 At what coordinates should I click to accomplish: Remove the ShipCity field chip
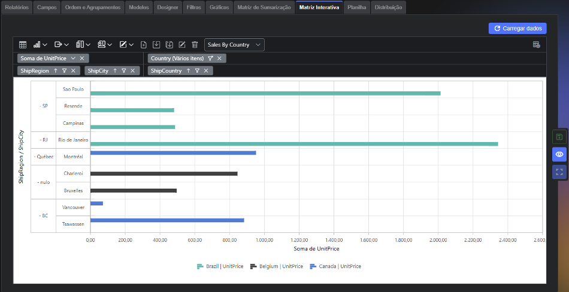point(132,71)
